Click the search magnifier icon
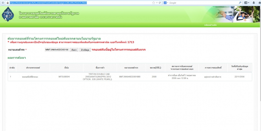261x131 pixels. pos(240,3)
